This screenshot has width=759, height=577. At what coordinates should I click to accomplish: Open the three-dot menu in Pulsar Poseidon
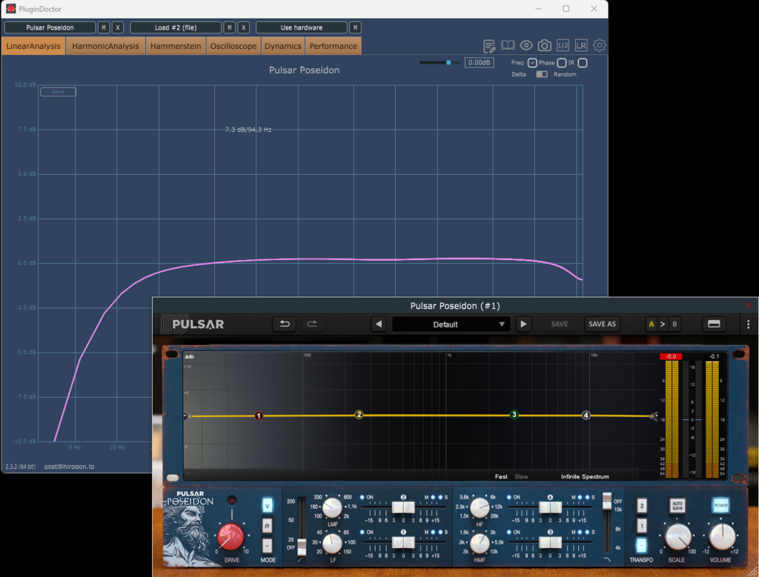[x=748, y=324]
